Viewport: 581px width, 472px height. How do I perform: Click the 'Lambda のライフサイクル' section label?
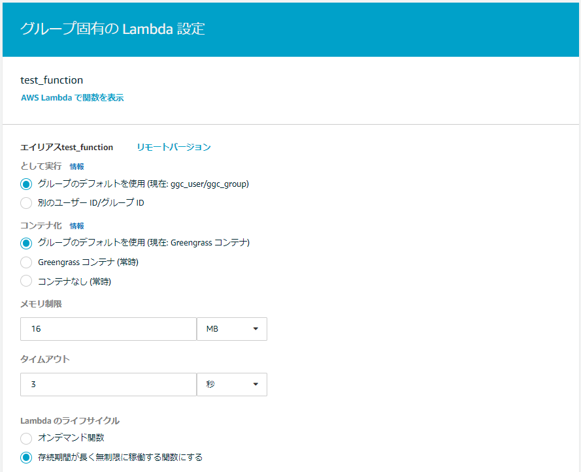tap(70, 421)
